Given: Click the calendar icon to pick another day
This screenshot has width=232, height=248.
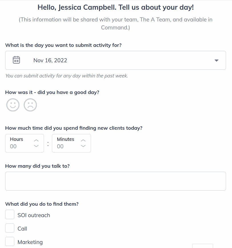Looking at the screenshot, I should click(16, 60).
